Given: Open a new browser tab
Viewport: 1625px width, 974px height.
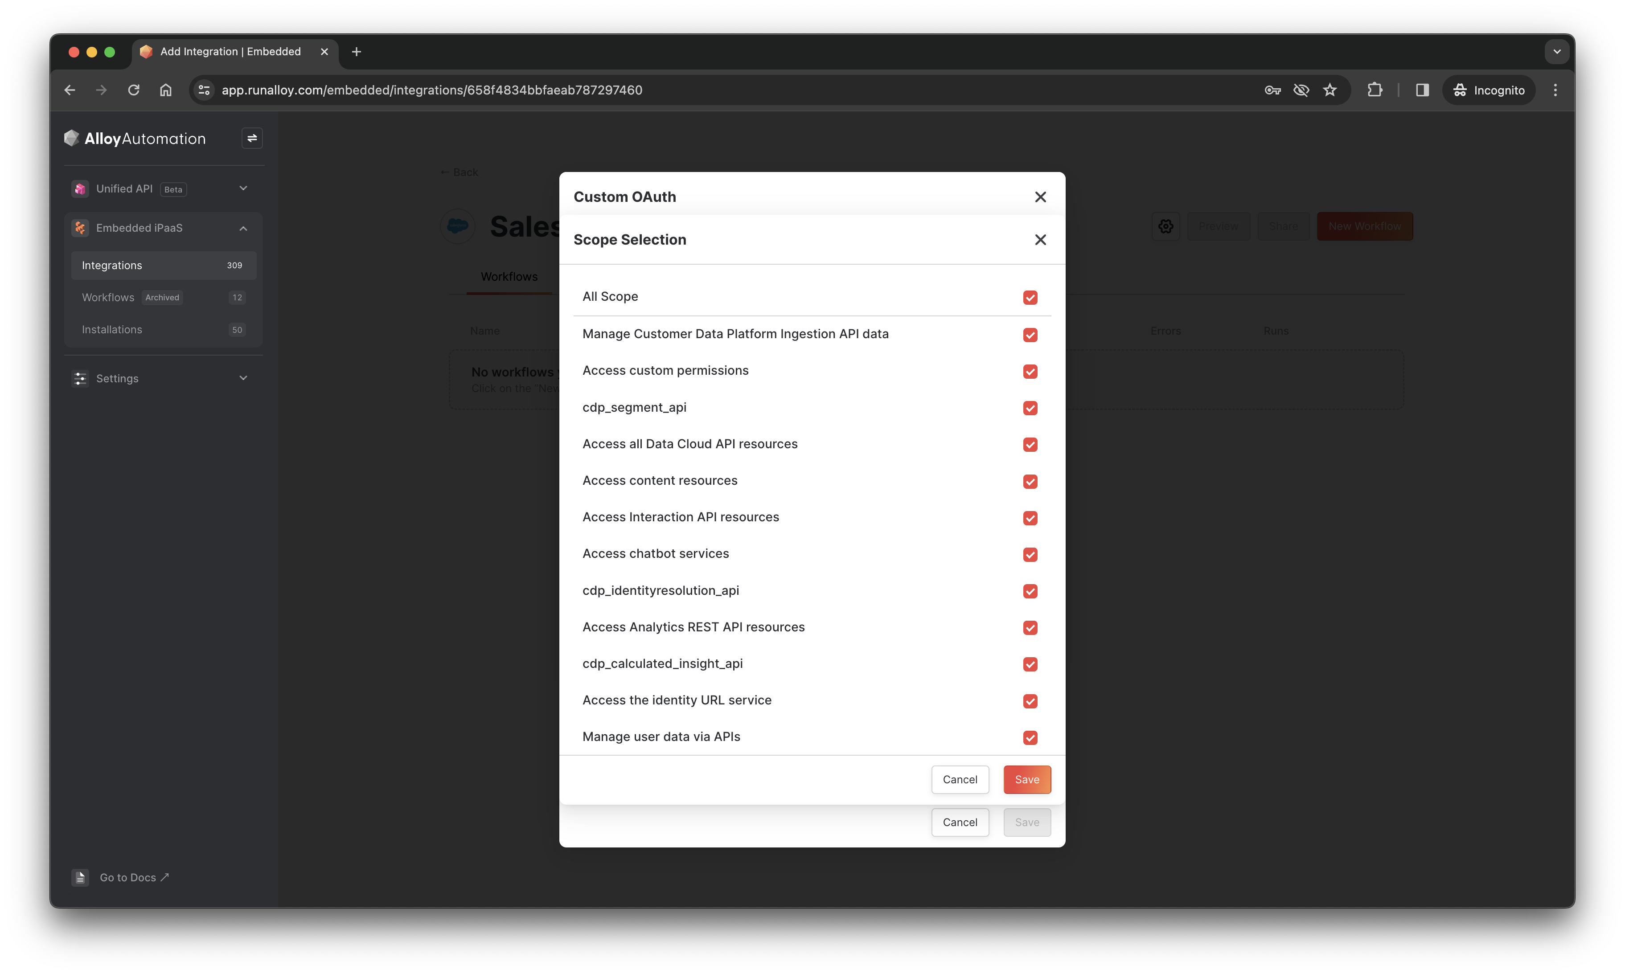Looking at the screenshot, I should pyautogui.click(x=357, y=52).
